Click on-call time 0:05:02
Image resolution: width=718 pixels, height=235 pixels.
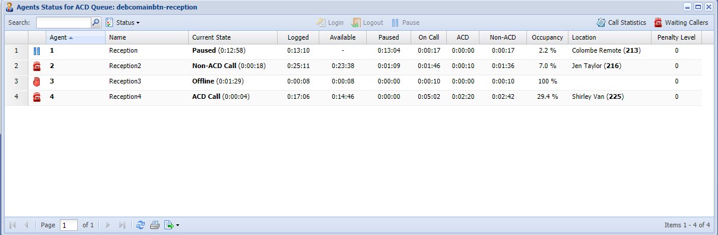click(x=428, y=97)
